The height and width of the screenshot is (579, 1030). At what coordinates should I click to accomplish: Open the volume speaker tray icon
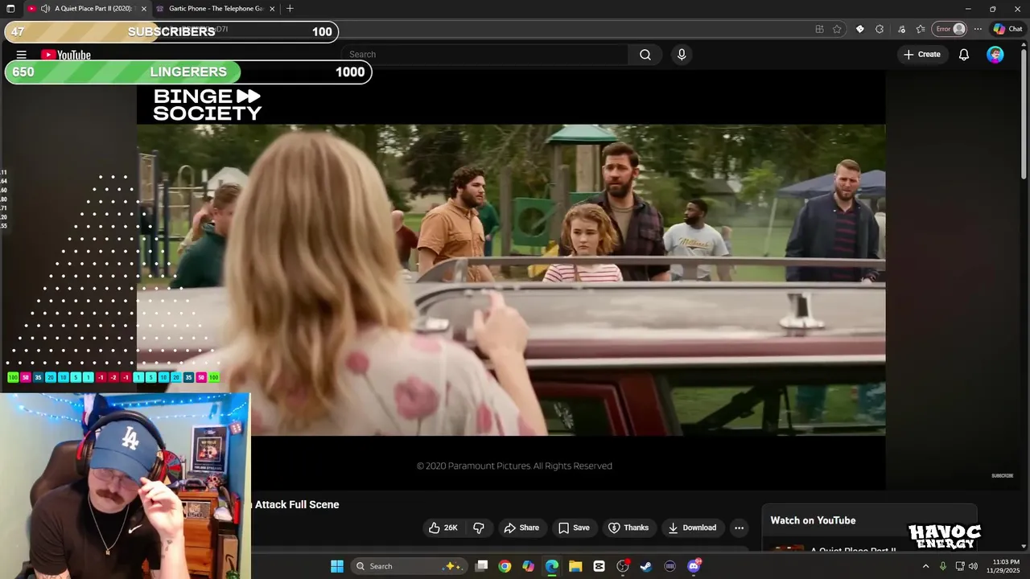973,566
